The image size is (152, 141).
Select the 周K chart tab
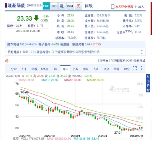tap(65, 69)
